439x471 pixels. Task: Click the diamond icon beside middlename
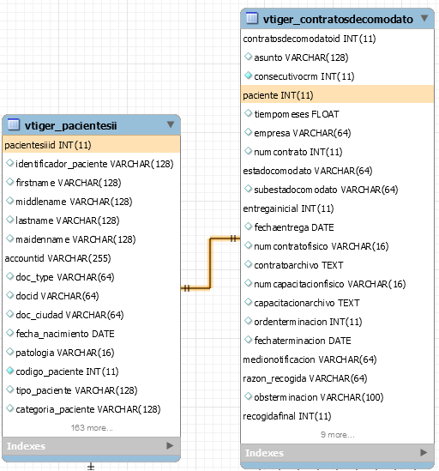[x=10, y=201]
